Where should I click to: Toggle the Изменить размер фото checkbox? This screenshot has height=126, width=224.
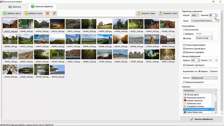pos(184,49)
